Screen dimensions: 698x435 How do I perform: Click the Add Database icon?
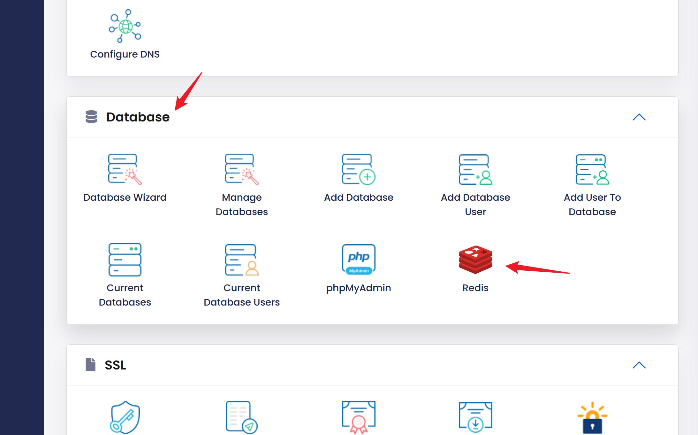tap(359, 169)
